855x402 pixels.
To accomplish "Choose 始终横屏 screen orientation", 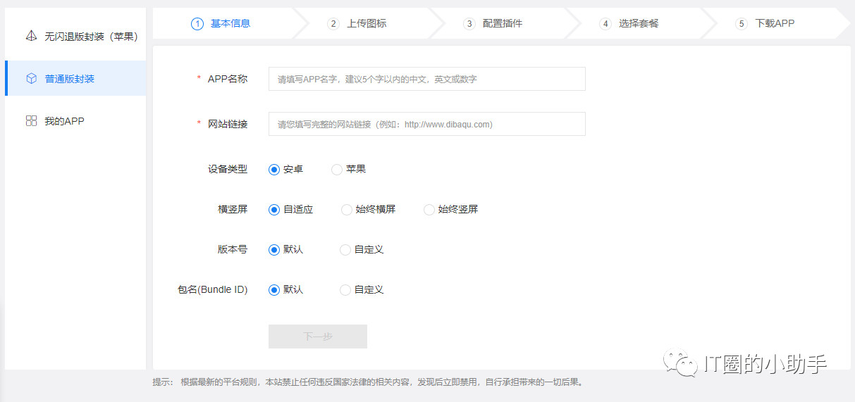I will tap(346, 210).
